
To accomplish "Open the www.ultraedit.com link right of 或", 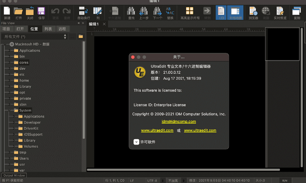I will pos(200,130).
